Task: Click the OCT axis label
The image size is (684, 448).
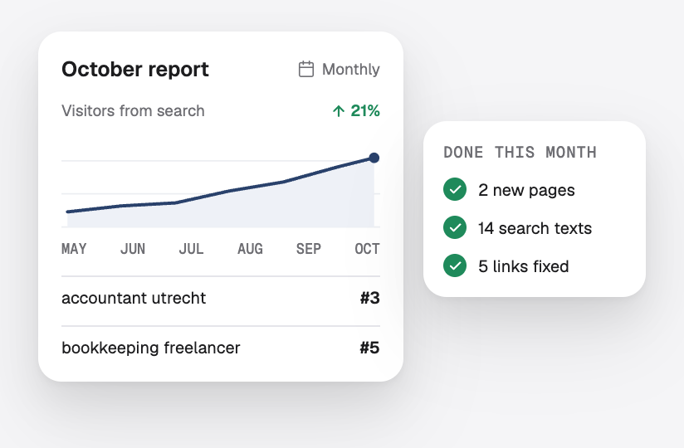Action: coord(367,249)
